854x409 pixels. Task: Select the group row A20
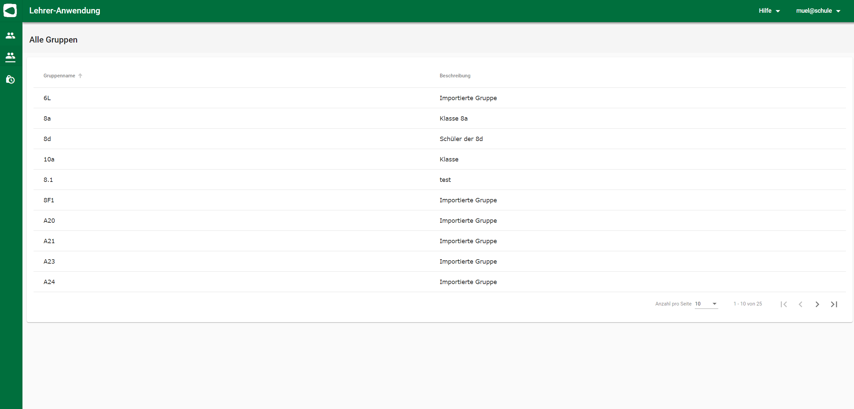(x=439, y=220)
